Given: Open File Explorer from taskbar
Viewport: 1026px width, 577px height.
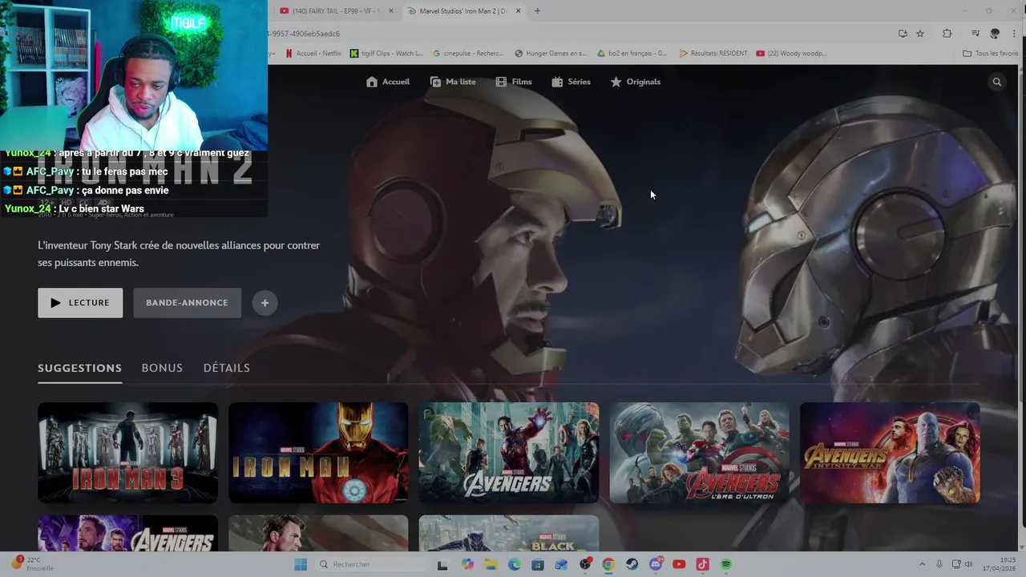Looking at the screenshot, I should click(x=491, y=564).
